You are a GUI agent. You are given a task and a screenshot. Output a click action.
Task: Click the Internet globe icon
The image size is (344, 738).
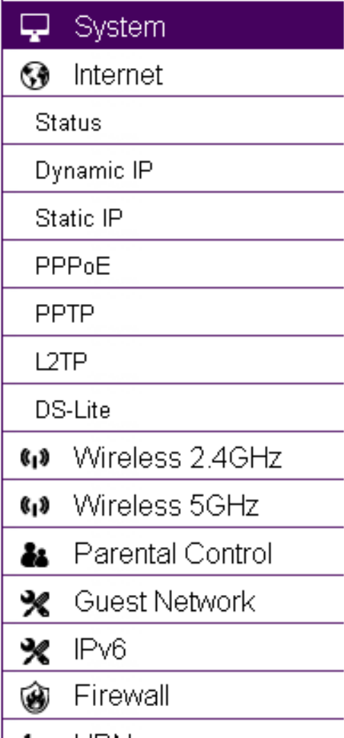[x=35, y=76]
